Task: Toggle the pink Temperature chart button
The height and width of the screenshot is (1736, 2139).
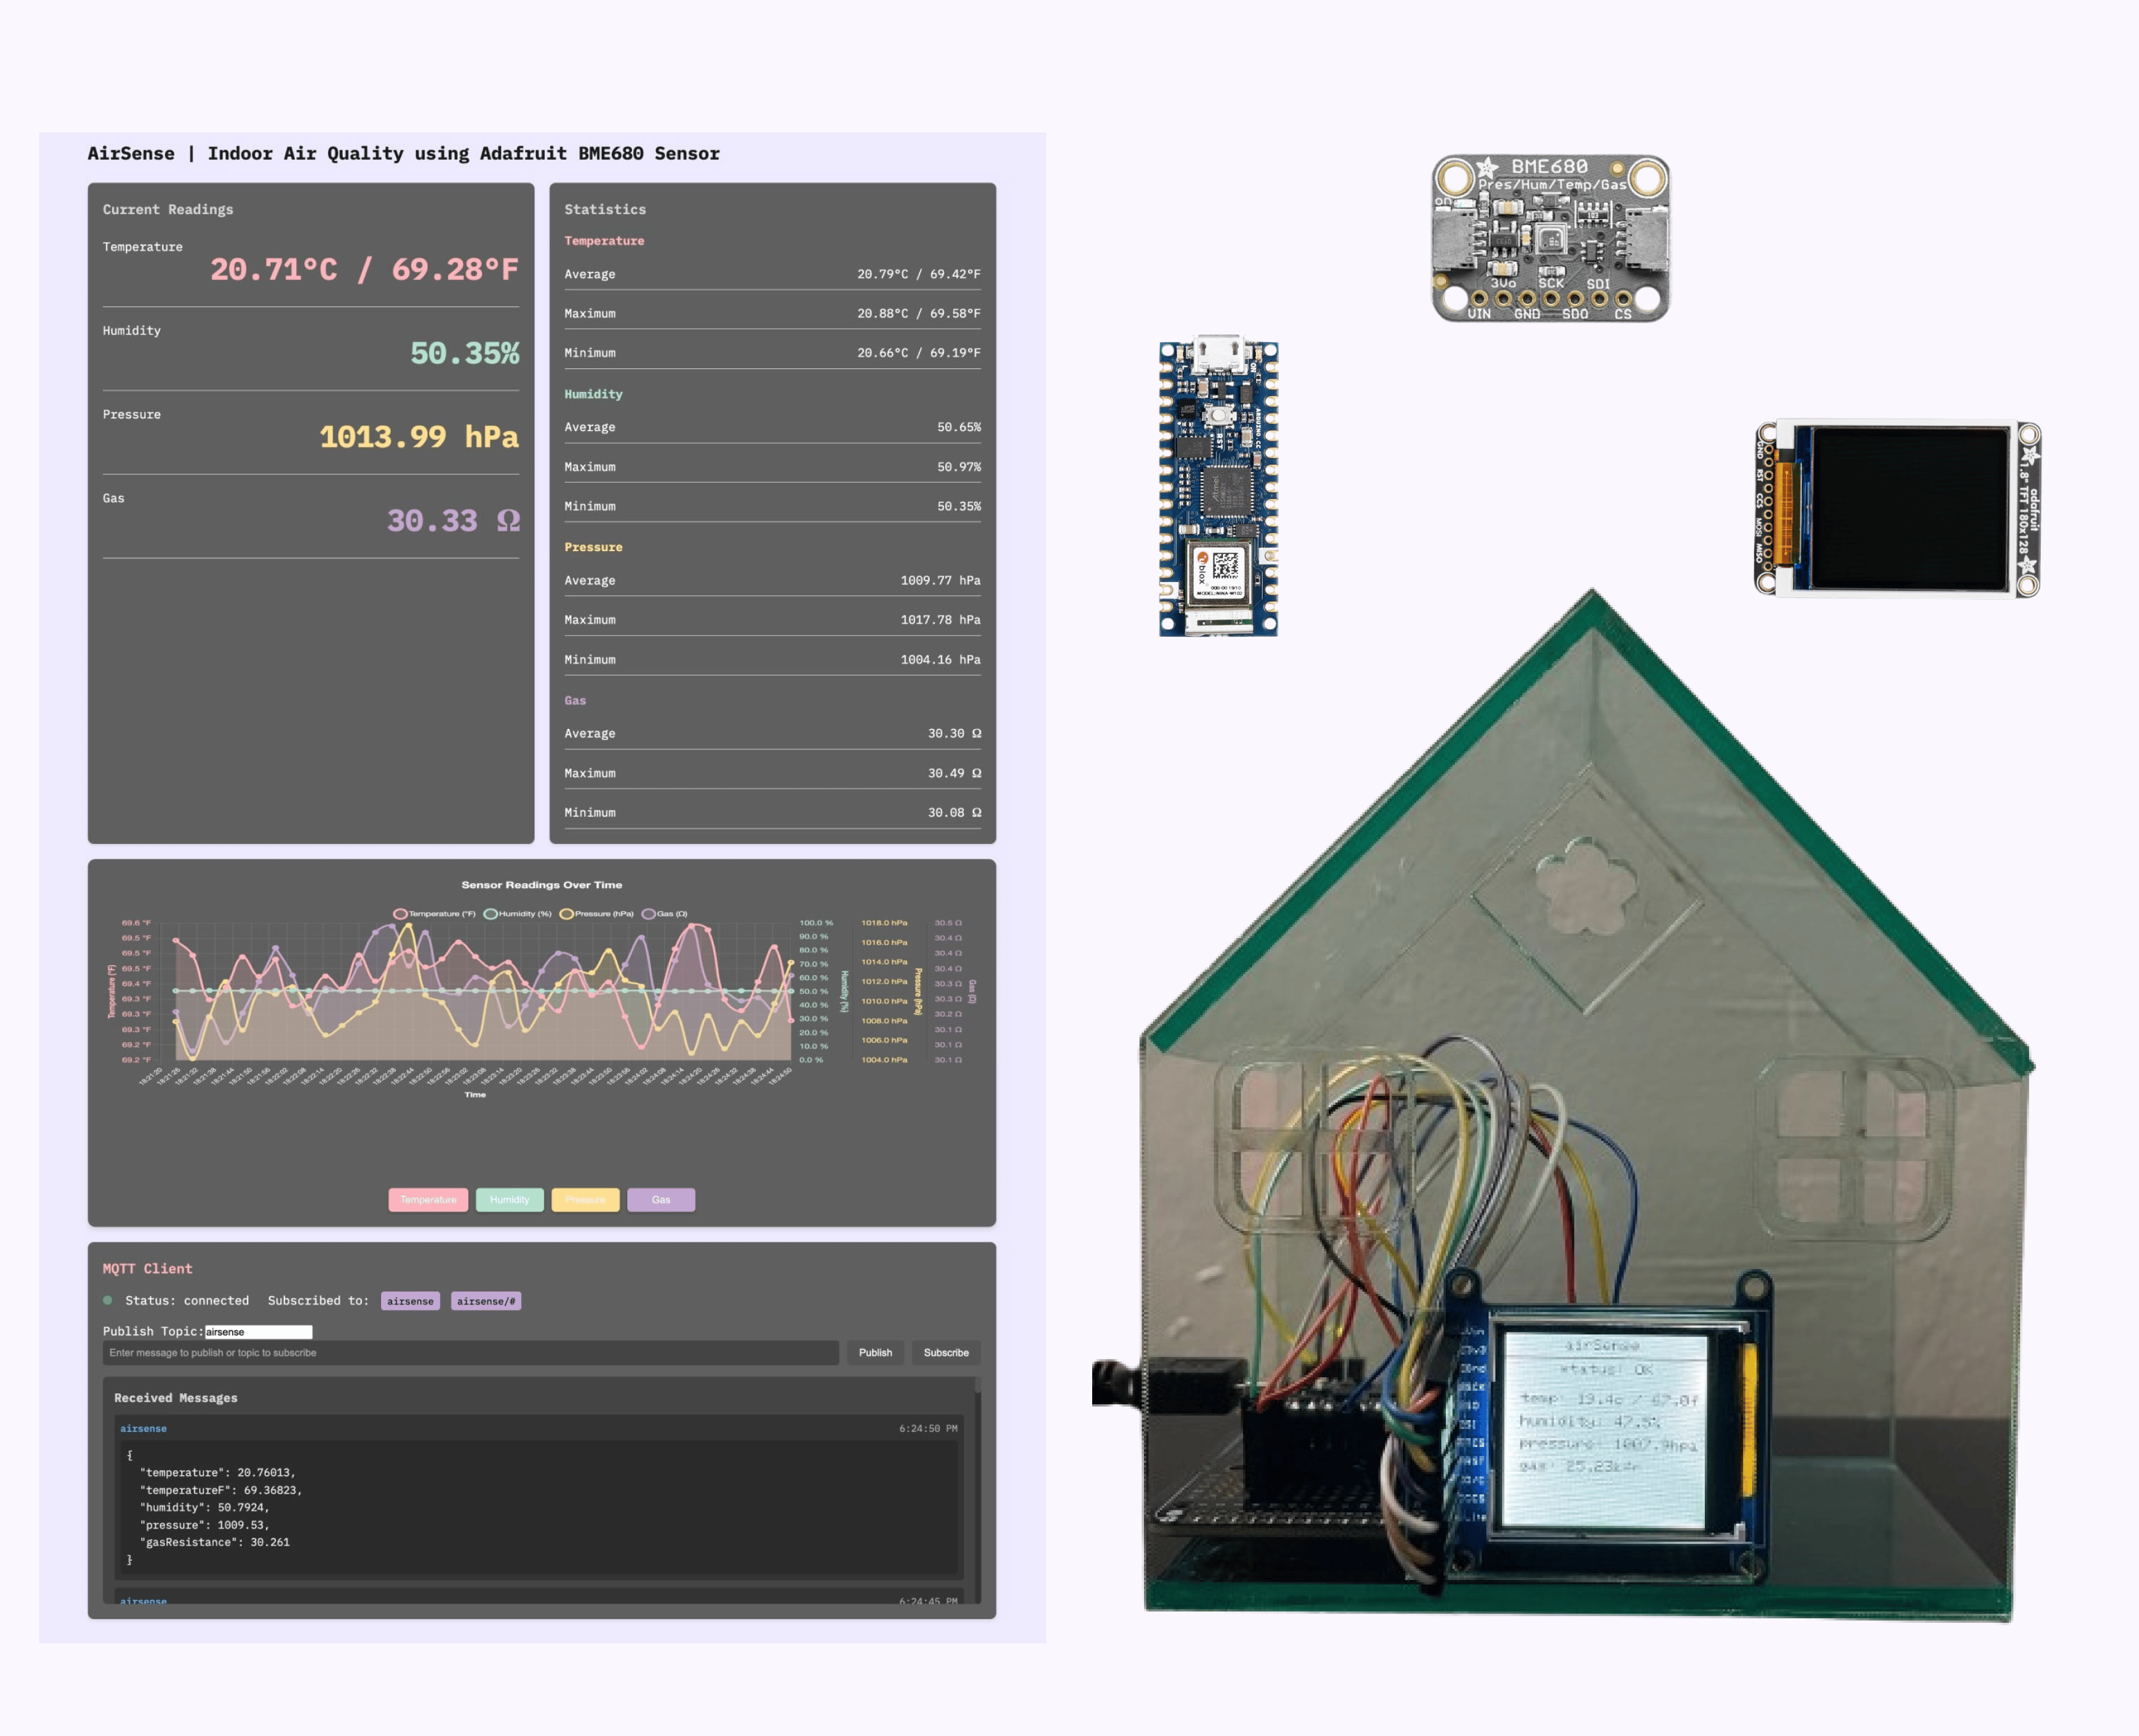Action: (x=428, y=1199)
